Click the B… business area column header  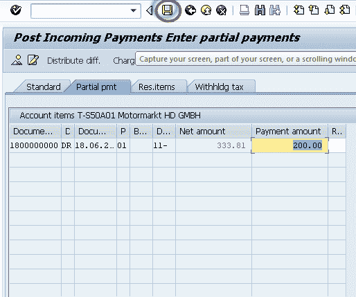[141, 132]
